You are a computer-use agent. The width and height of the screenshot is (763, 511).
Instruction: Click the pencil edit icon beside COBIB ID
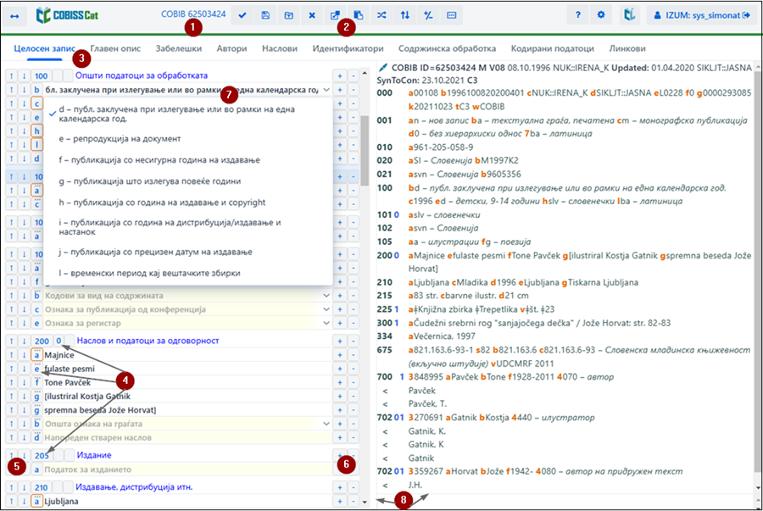pyautogui.click(x=383, y=68)
